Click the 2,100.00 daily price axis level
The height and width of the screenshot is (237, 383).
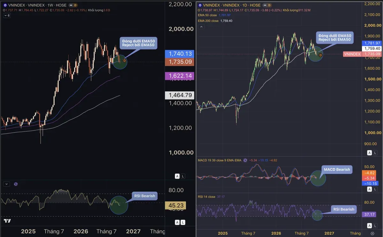click(372, 15)
